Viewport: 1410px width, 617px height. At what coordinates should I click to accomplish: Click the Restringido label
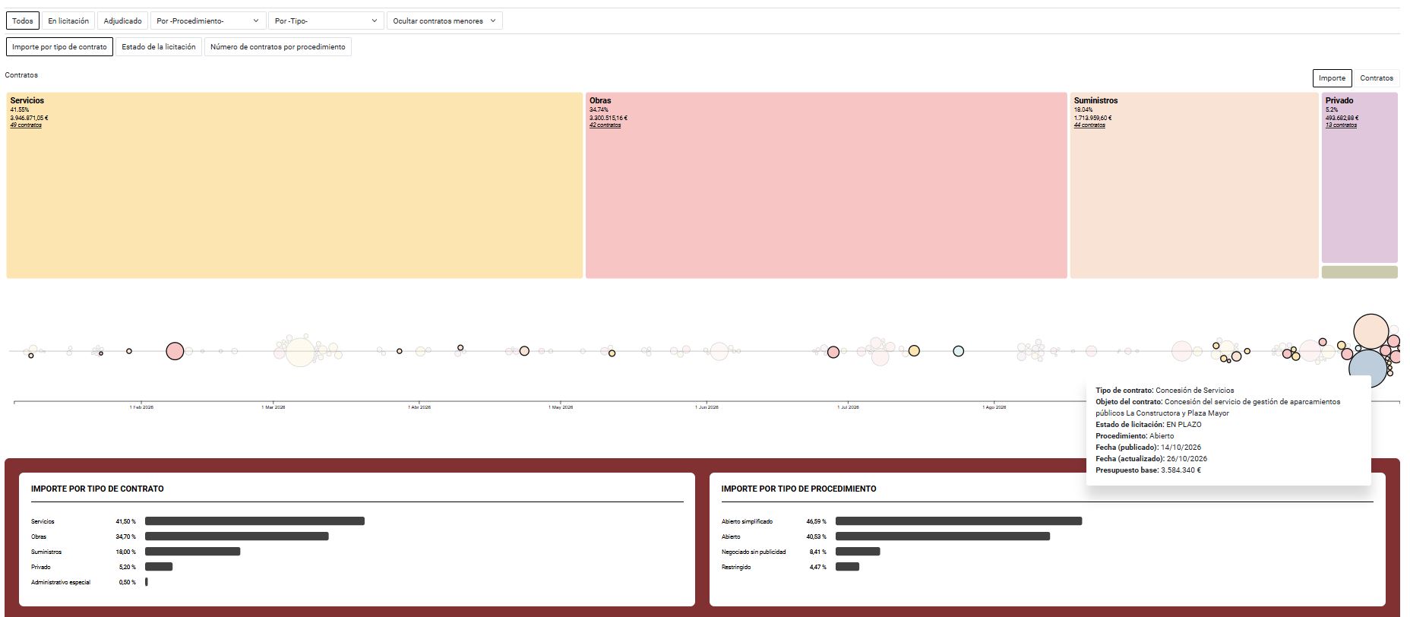point(736,567)
